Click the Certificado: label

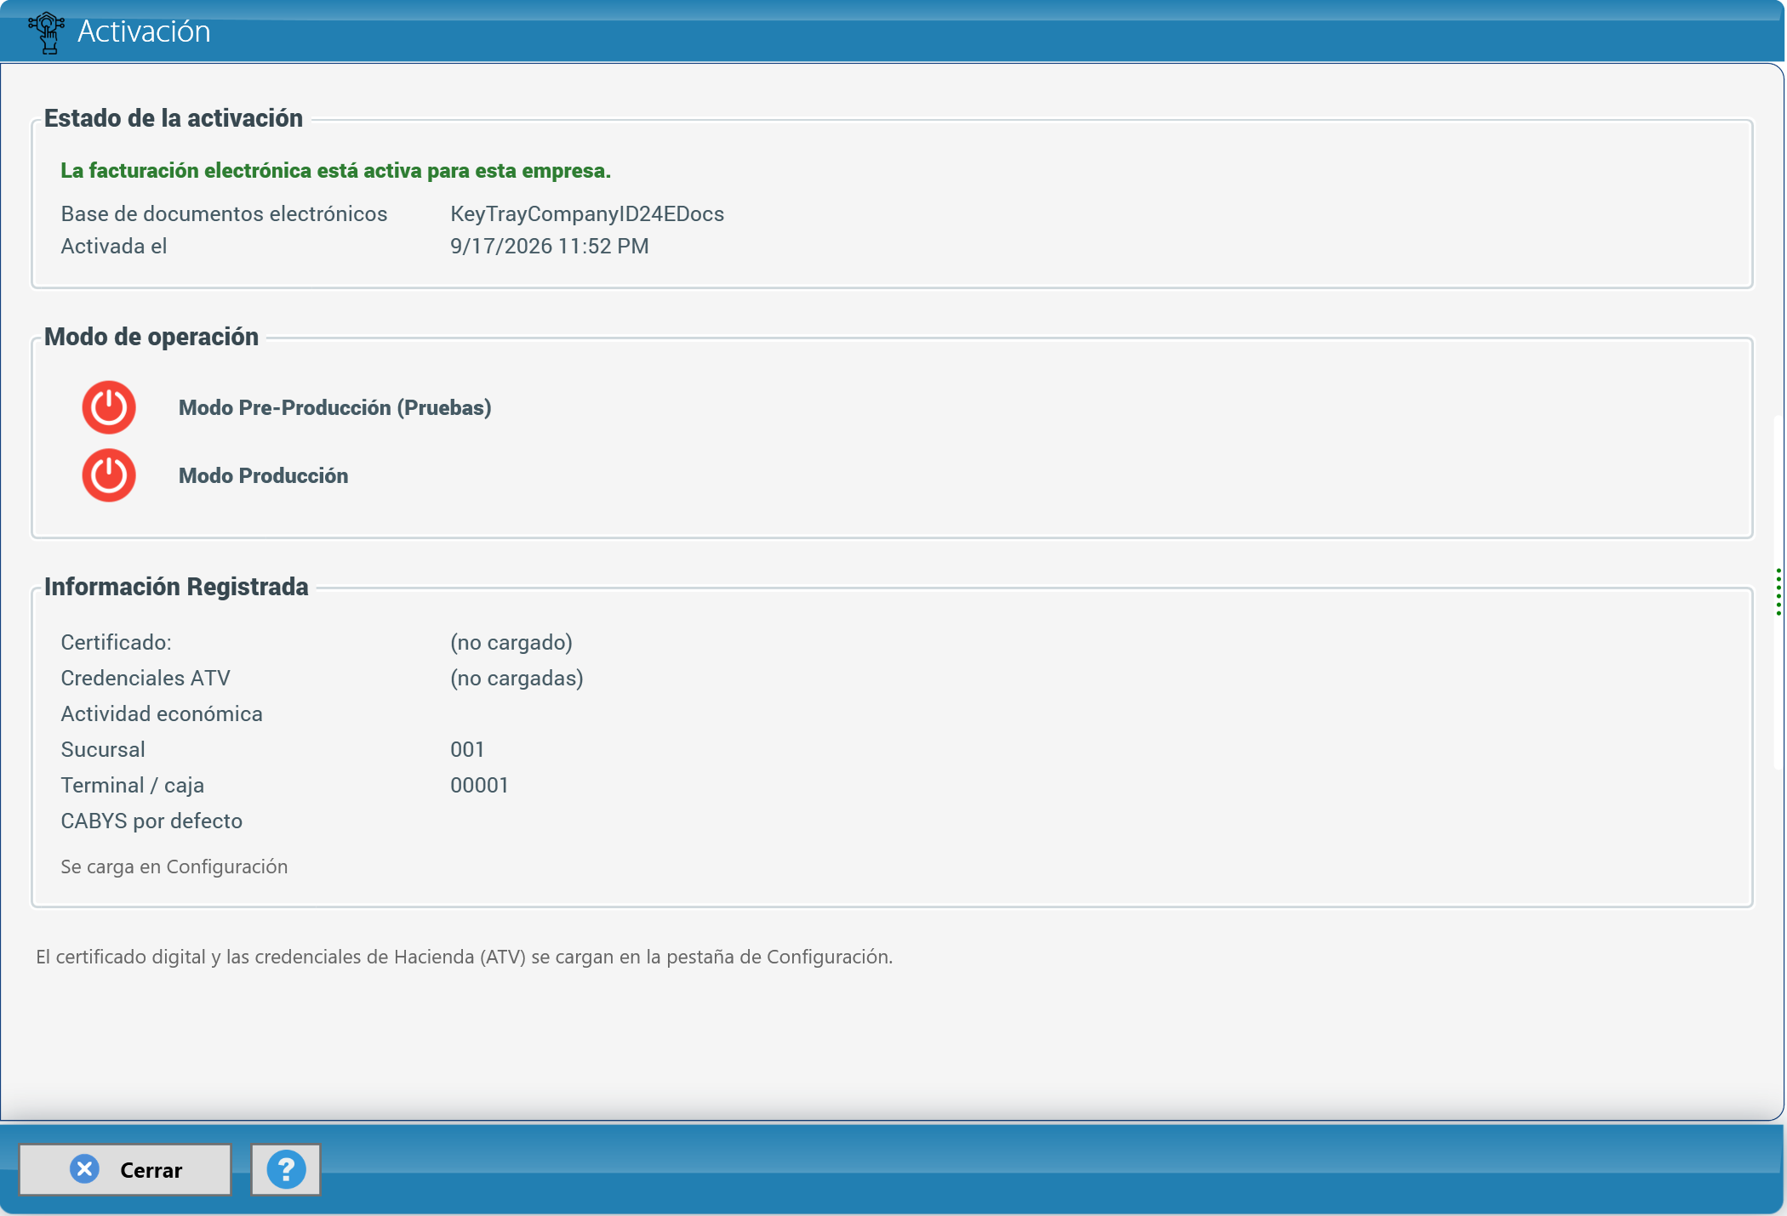[117, 643]
